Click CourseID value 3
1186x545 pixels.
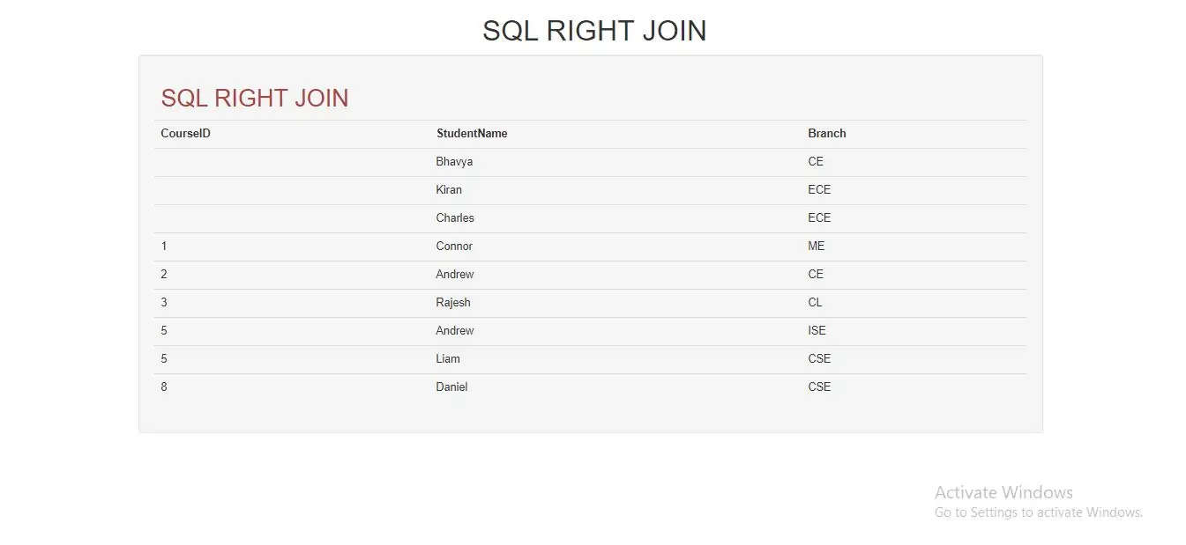(x=164, y=303)
